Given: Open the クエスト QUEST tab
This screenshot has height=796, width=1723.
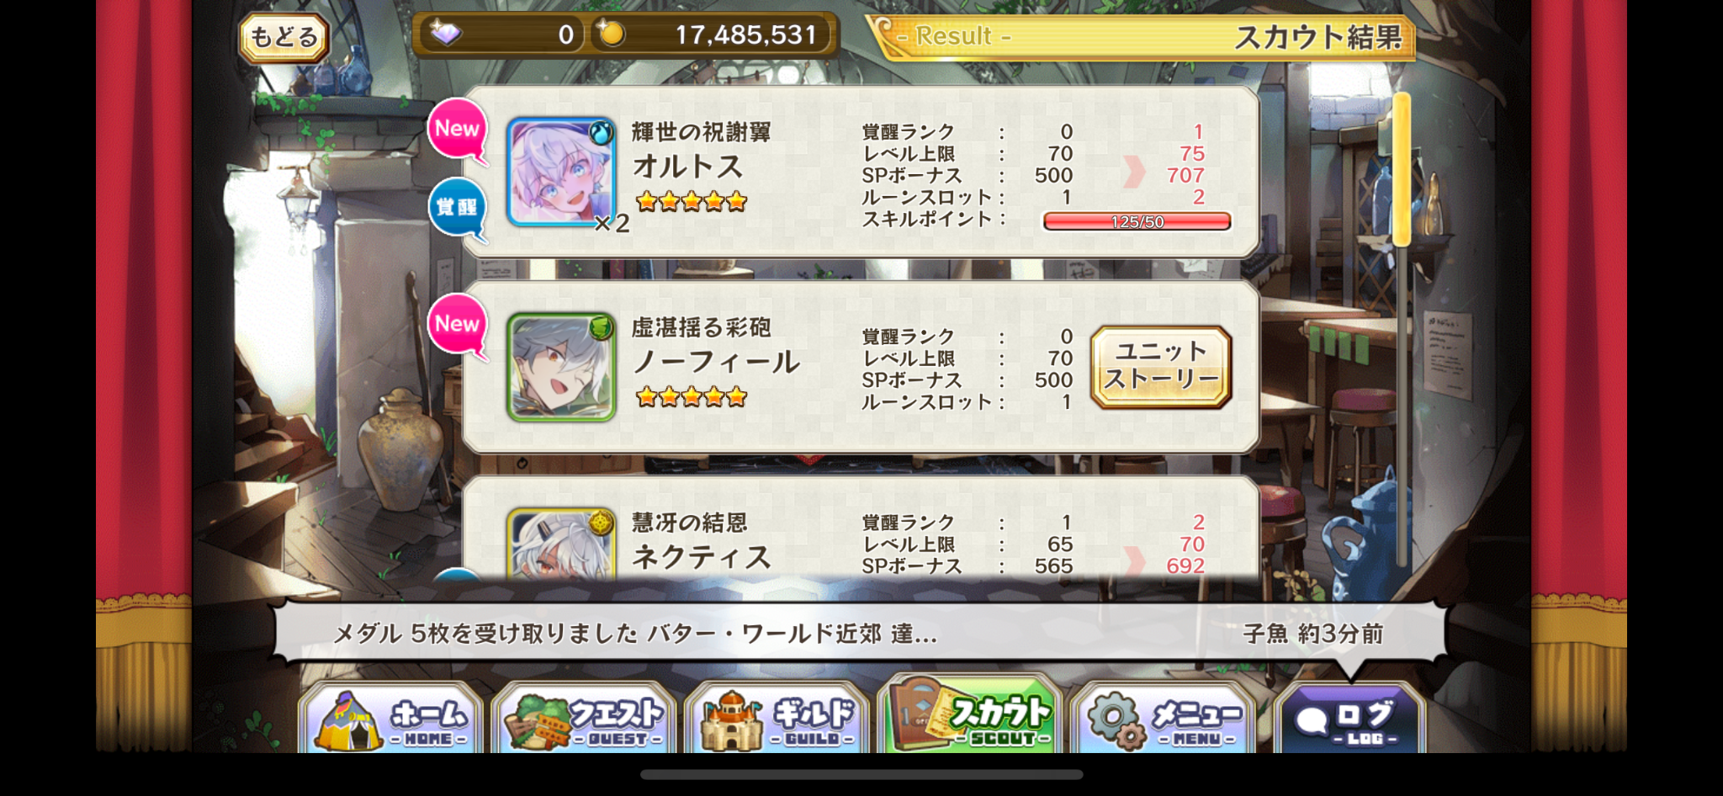Looking at the screenshot, I should pos(584,720).
